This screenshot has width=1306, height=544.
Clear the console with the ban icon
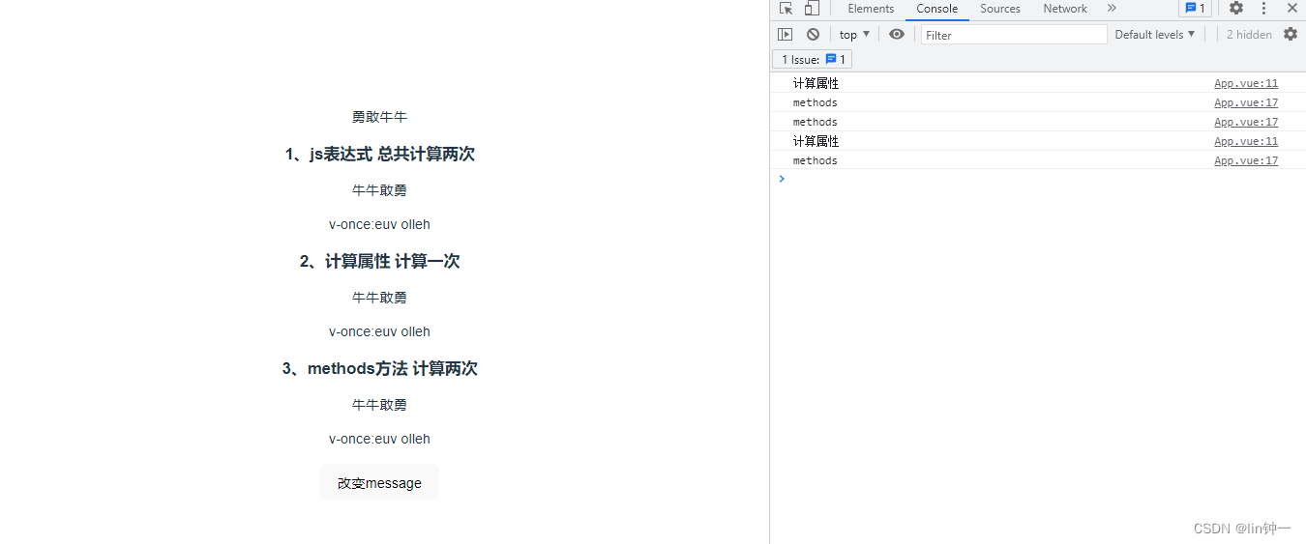(813, 35)
